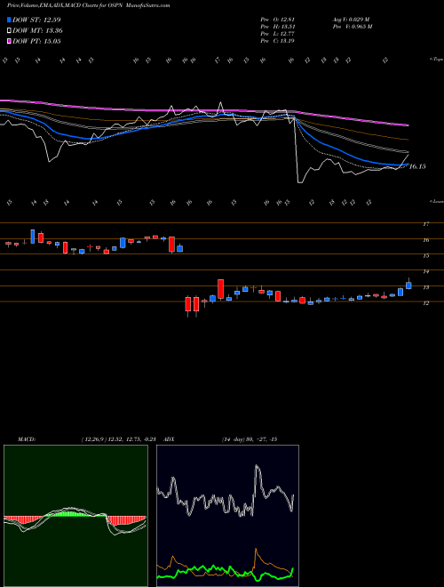Click the 15 price axis label

(x=425, y=255)
